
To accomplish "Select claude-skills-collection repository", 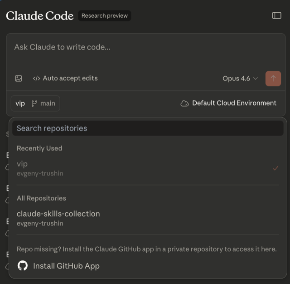I will coord(148,218).
